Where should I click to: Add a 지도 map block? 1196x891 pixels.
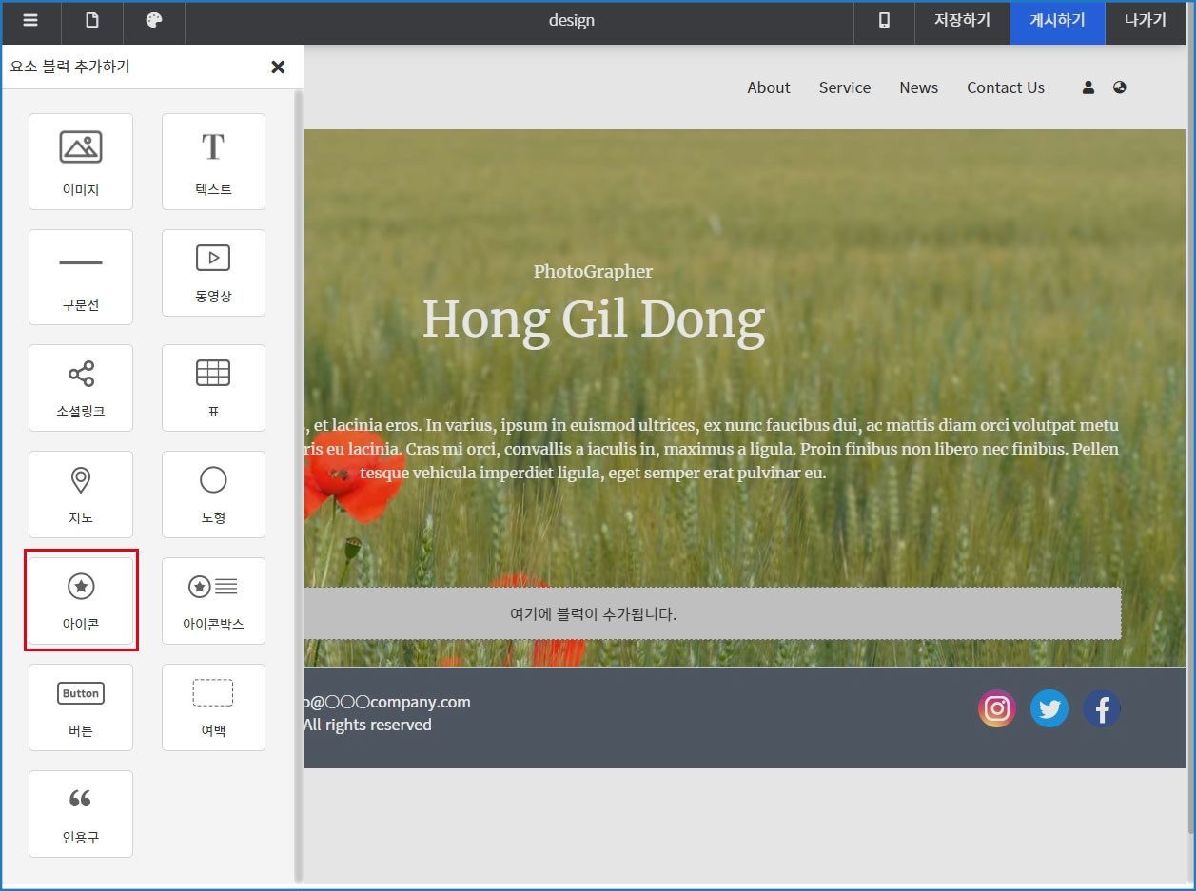point(81,494)
